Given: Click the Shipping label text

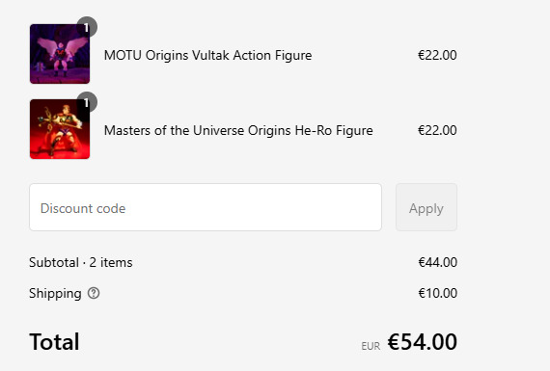Looking at the screenshot, I should point(55,294).
